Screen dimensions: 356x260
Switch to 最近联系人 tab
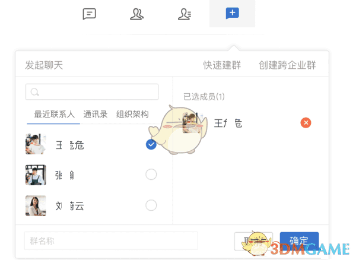click(54, 114)
